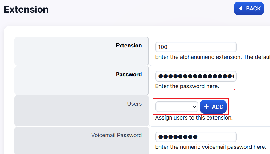Click into the Password input field
270x154 pixels.
[x=196, y=76]
